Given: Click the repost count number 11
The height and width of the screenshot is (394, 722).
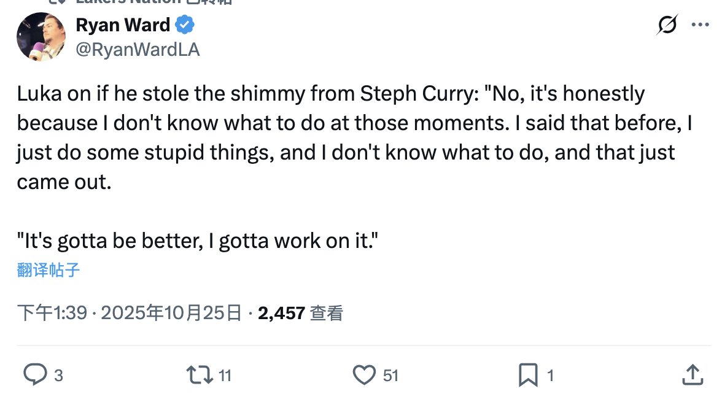Looking at the screenshot, I should click(x=225, y=375).
